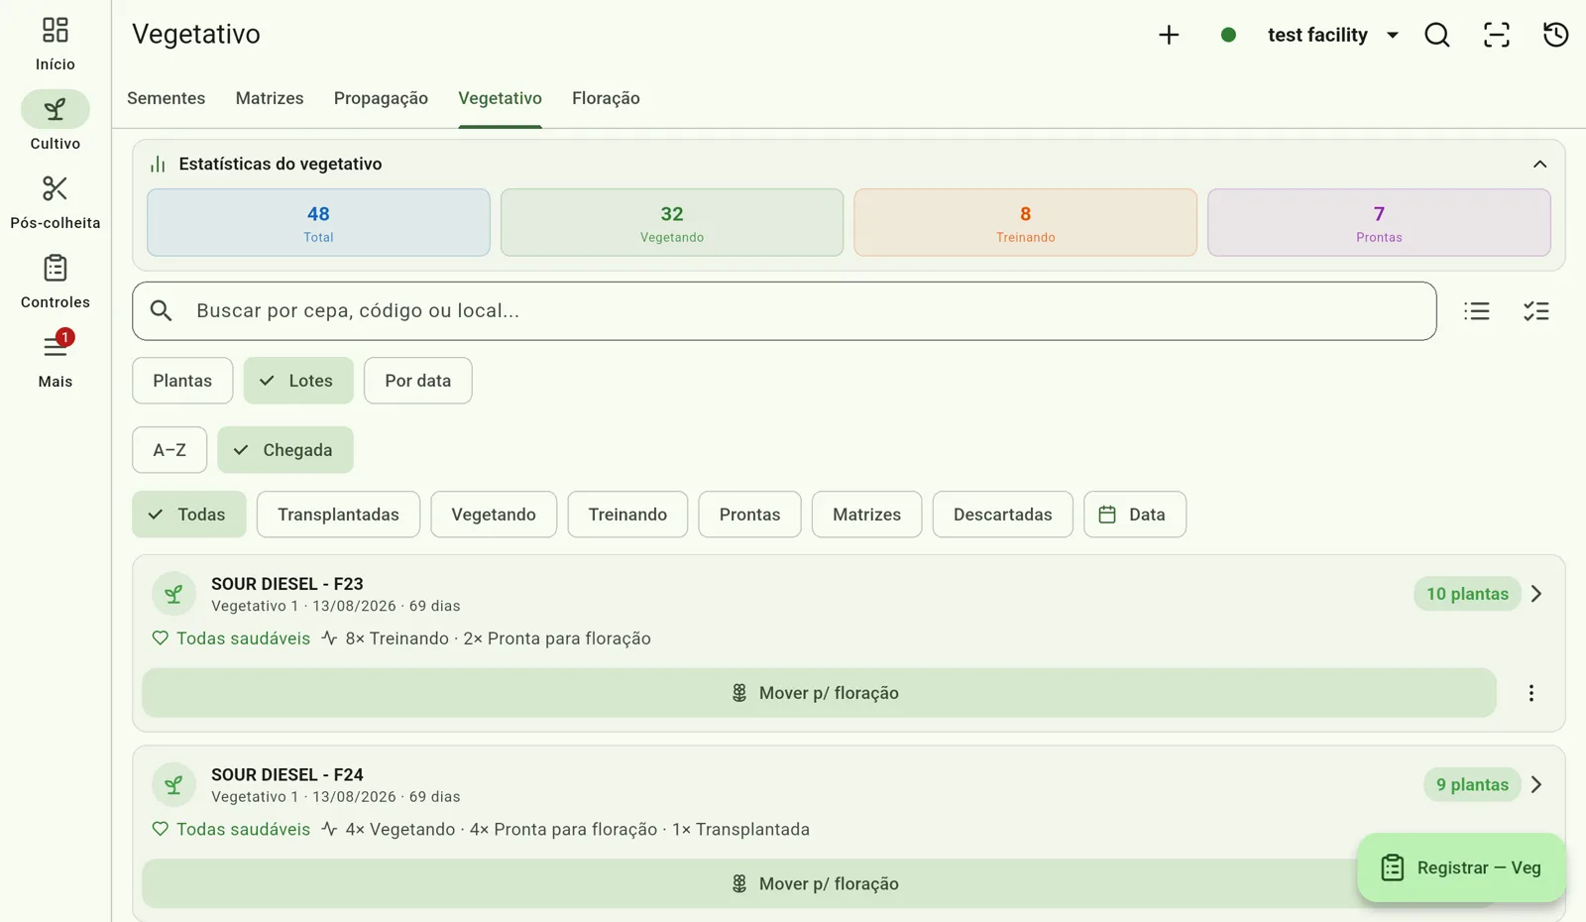Expand SOUR DIESEL - F23 chevron
The width and height of the screenshot is (1586, 922).
click(1536, 594)
